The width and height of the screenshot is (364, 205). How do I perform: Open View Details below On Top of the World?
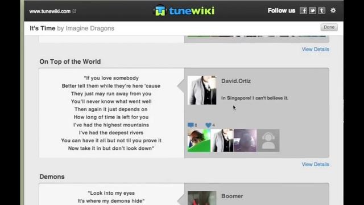pyautogui.click(x=315, y=165)
